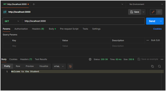This screenshot has height=91, width=166.
Task: Click the HTTP request type icon
Action: (5, 12)
